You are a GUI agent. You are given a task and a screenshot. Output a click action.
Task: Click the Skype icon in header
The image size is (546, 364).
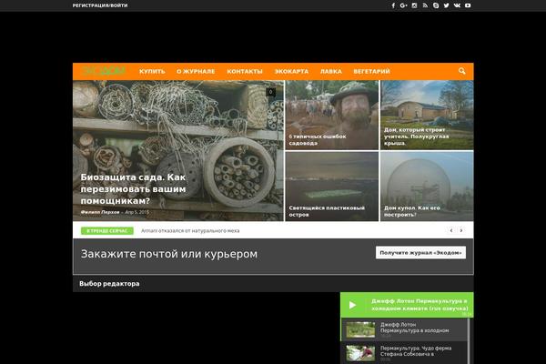coord(436,5)
